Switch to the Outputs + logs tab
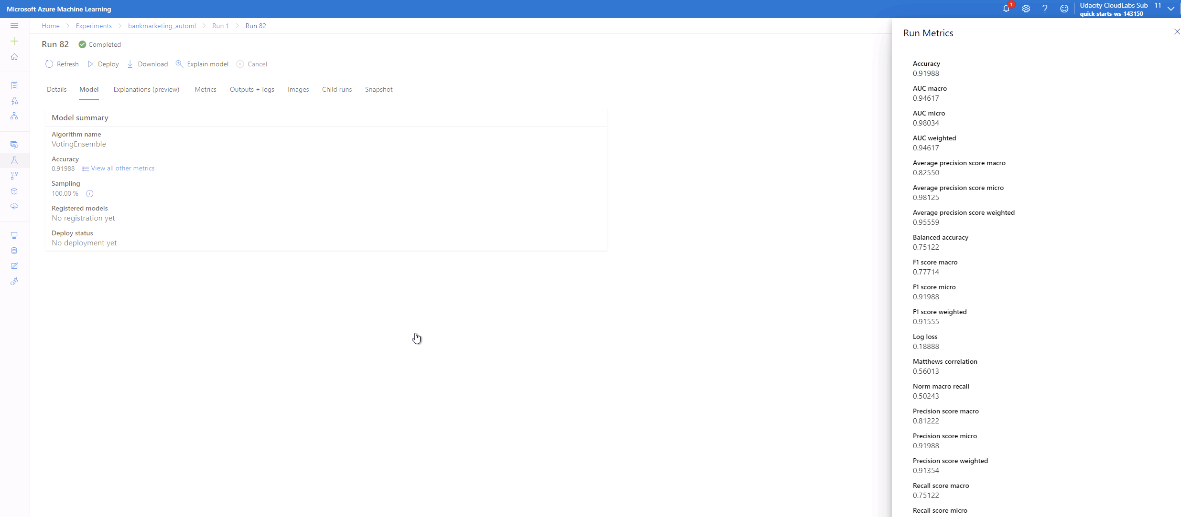The image size is (1181, 517). [x=252, y=89]
